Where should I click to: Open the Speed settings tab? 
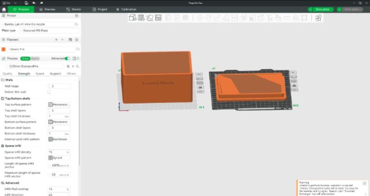[40, 73]
